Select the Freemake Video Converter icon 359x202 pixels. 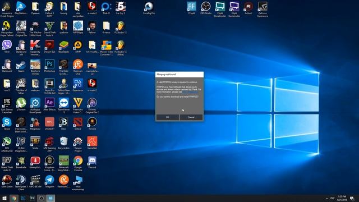tap(78, 106)
